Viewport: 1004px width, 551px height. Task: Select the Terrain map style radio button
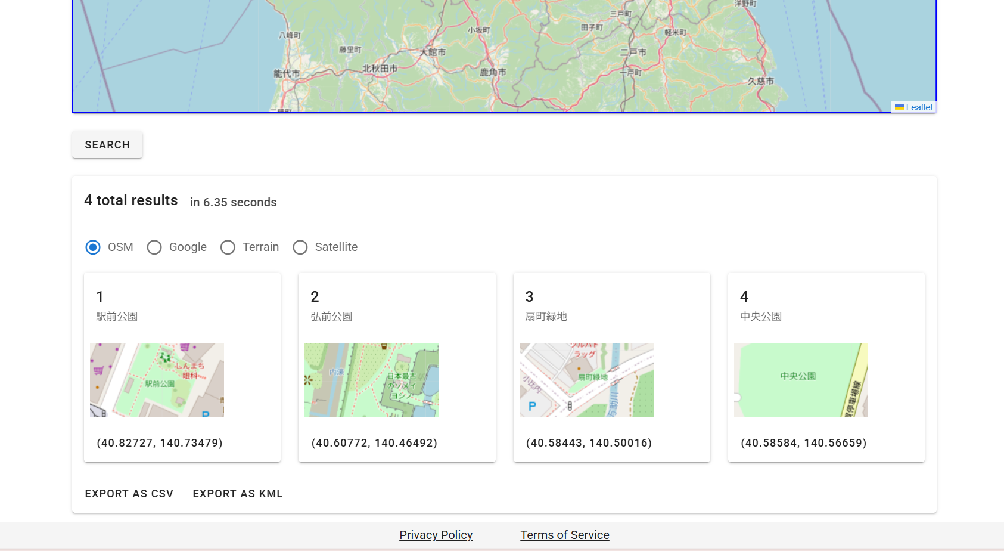(x=228, y=247)
